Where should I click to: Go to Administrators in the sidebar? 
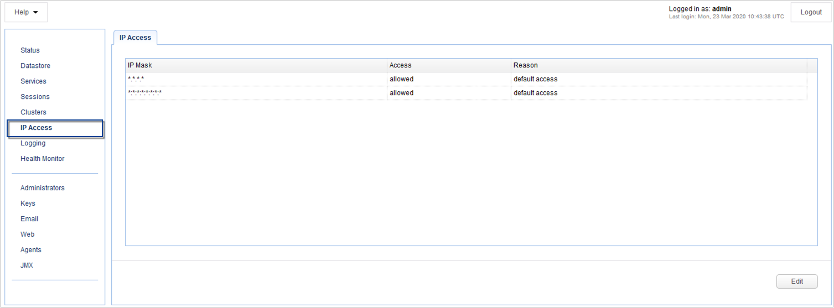click(43, 188)
